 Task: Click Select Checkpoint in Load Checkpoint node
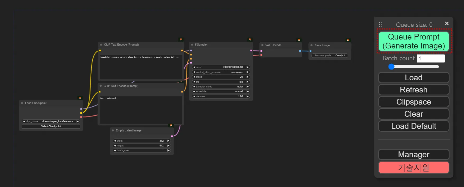coord(51,126)
